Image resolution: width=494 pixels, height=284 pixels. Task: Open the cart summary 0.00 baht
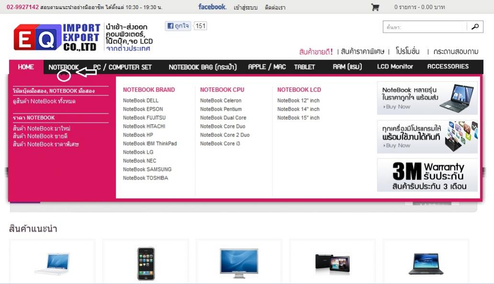point(419,7)
